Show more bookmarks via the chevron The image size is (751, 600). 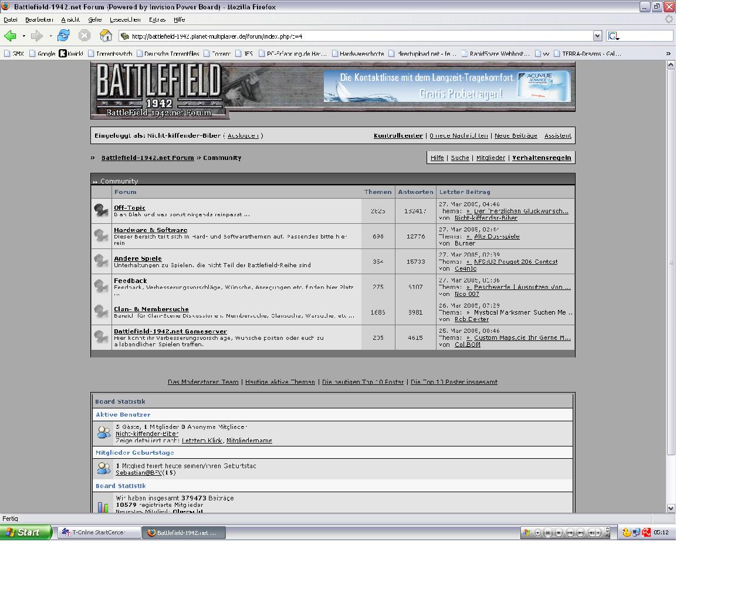[668, 53]
